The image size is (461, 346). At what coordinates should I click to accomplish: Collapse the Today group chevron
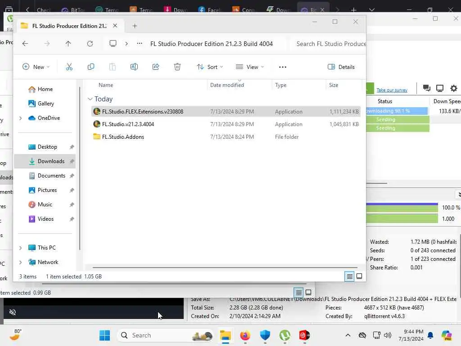(90, 99)
